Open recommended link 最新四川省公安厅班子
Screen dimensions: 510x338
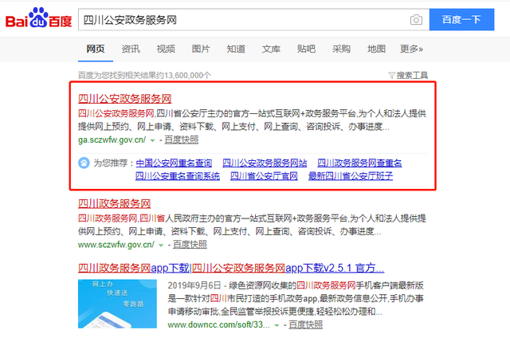[351, 176]
